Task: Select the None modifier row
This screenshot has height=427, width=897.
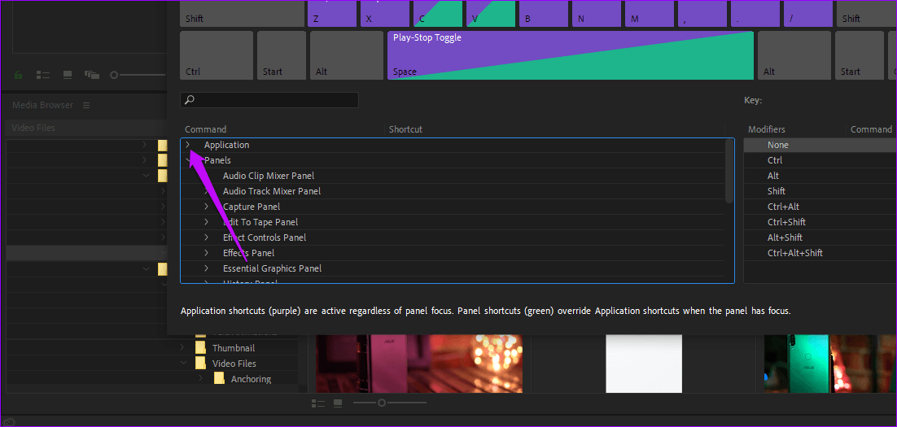Action: tap(777, 145)
